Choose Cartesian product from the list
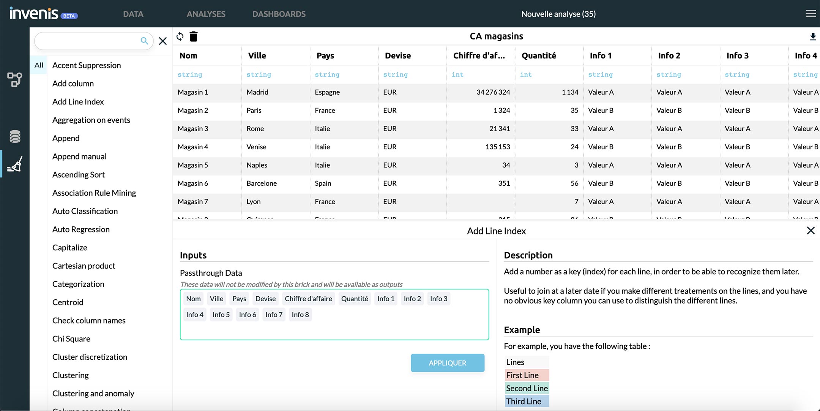The width and height of the screenshot is (820, 411). (84, 266)
